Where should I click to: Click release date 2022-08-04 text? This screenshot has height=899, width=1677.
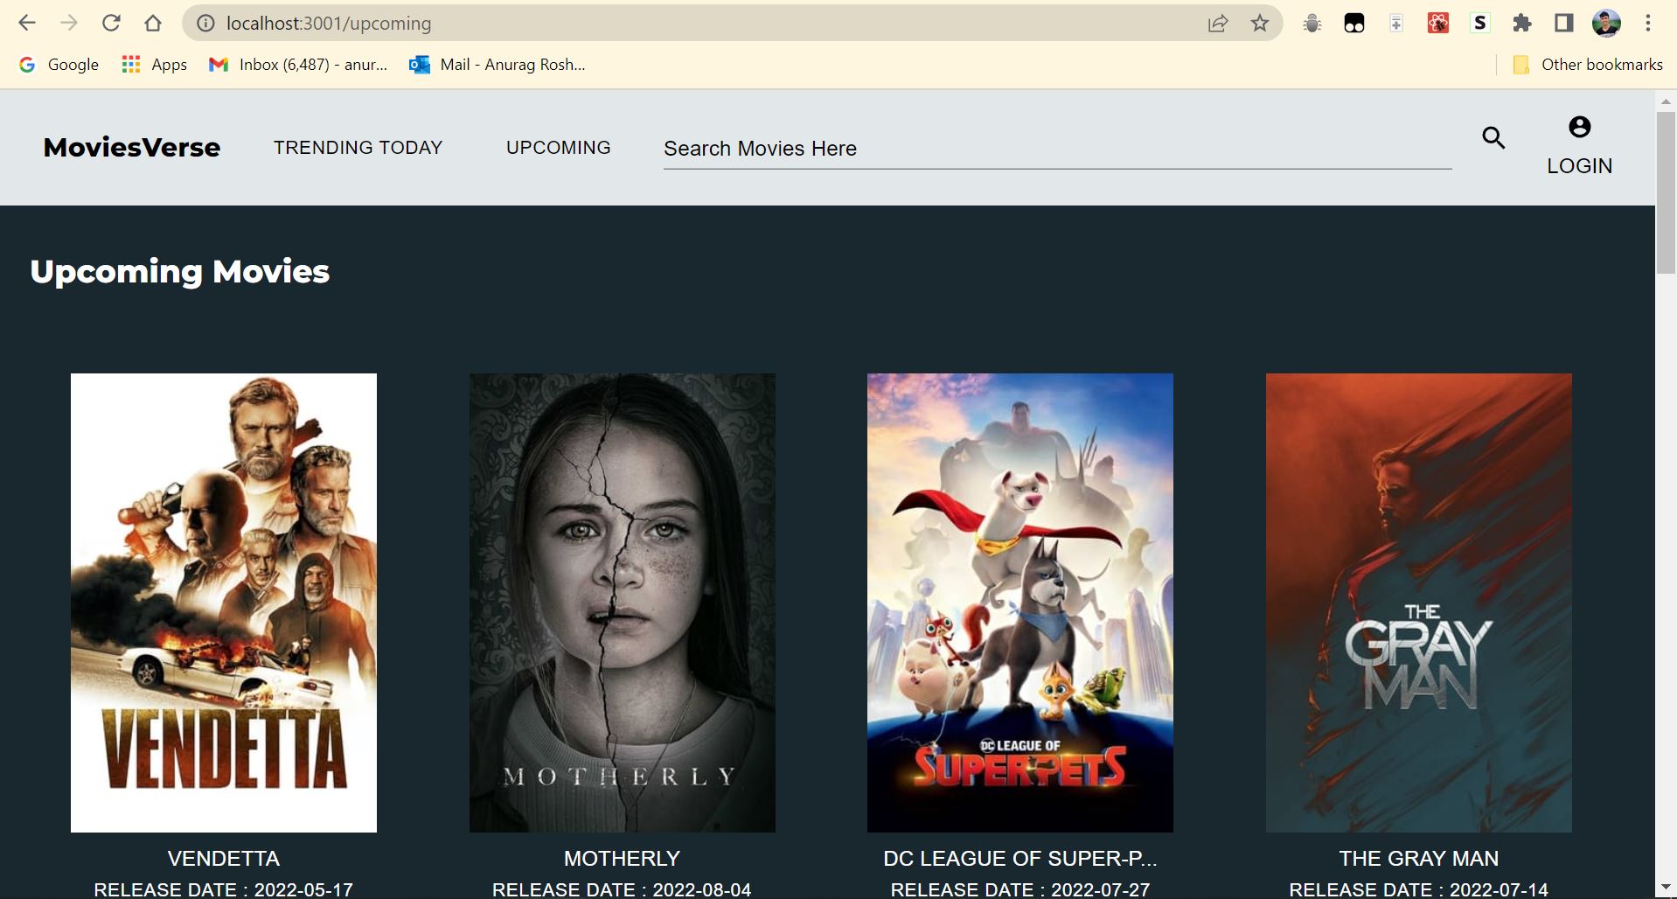pos(622,889)
